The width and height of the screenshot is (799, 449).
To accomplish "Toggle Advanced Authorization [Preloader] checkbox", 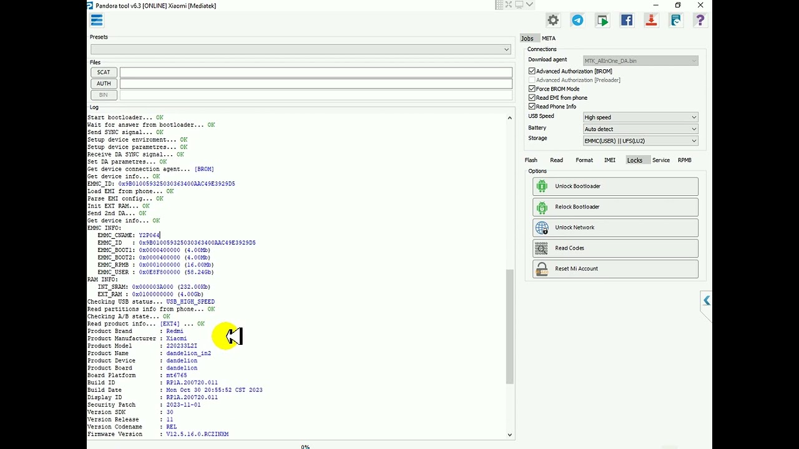I will pyautogui.click(x=532, y=80).
